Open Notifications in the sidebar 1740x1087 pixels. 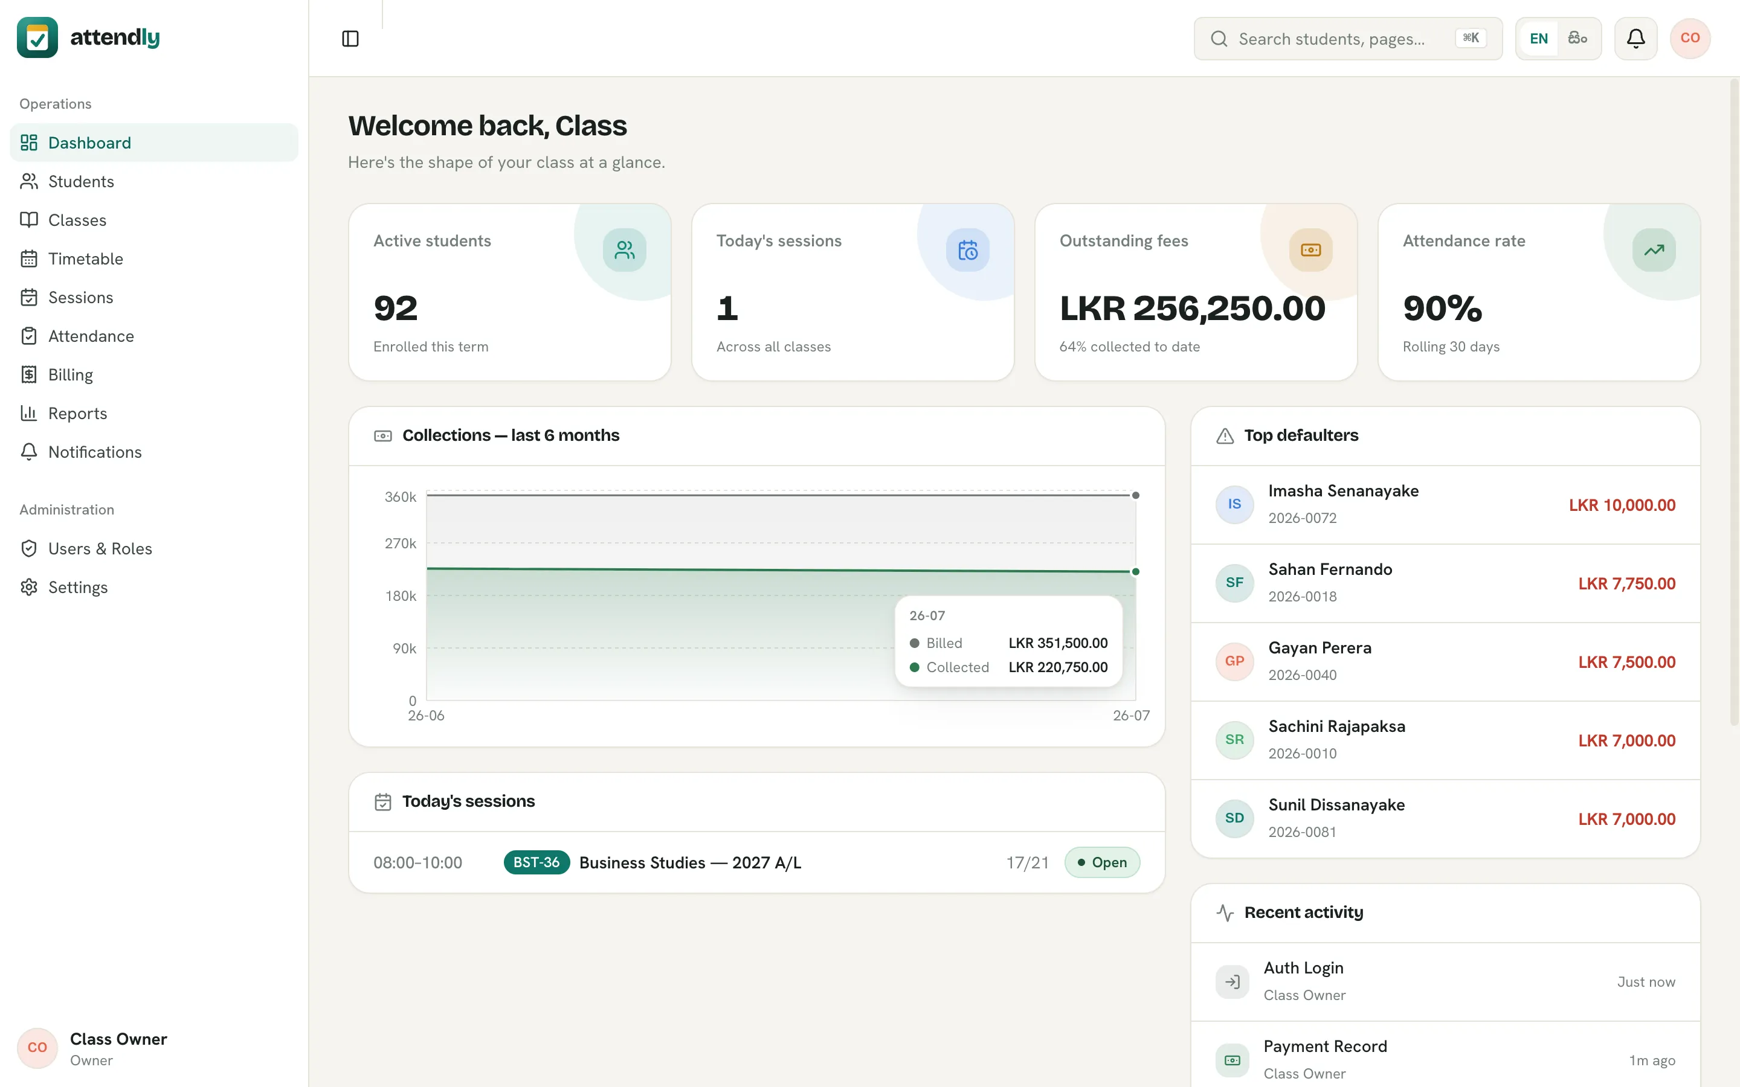[154, 453]
